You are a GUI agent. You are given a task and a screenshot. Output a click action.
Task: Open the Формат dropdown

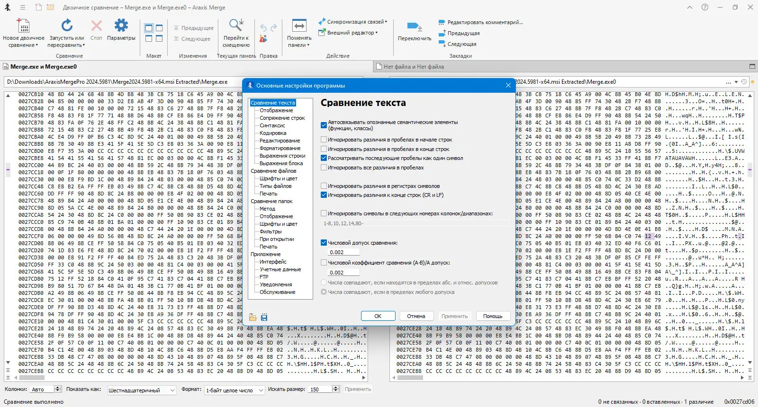tap(235, 390)
